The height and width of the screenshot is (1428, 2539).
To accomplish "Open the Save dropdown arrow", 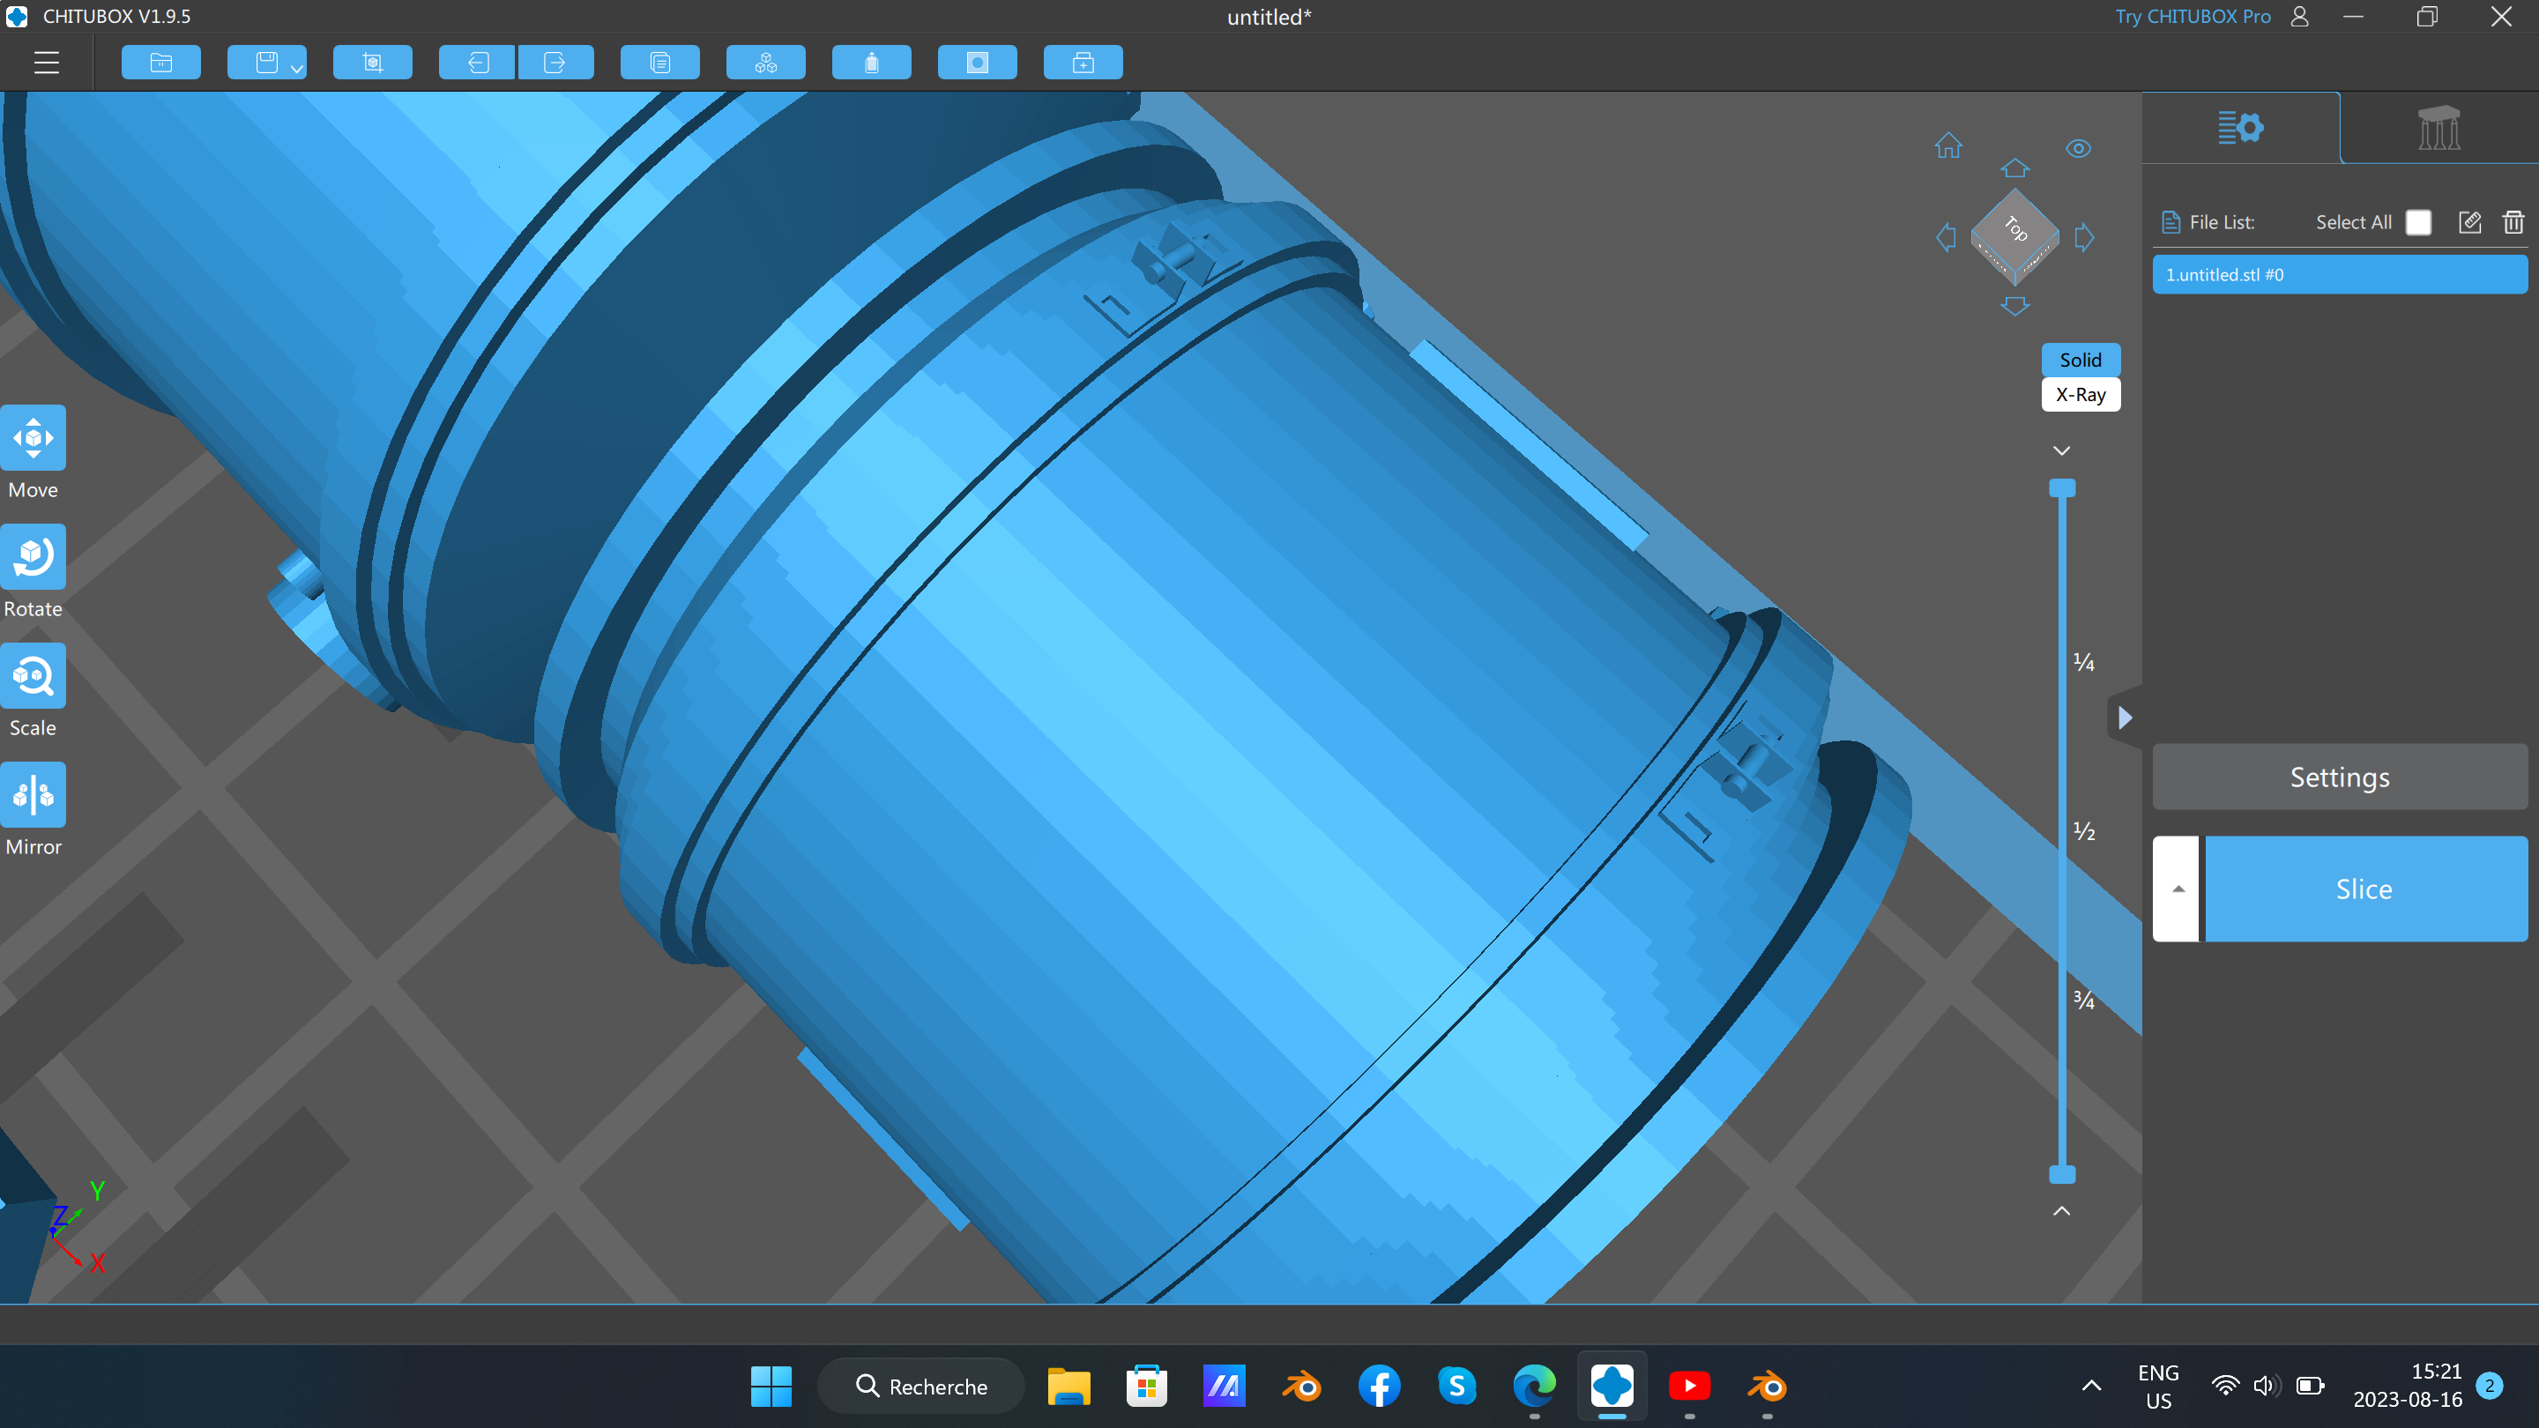I will click(x=297, y=68).
